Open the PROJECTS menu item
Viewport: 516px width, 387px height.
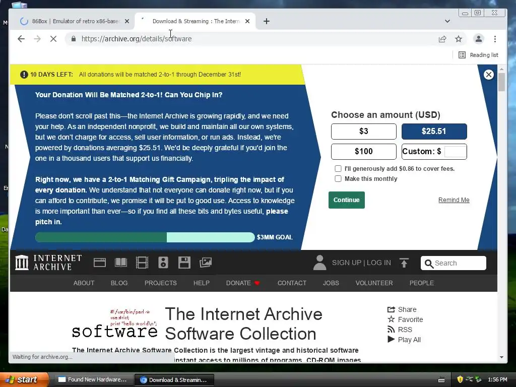161,283
